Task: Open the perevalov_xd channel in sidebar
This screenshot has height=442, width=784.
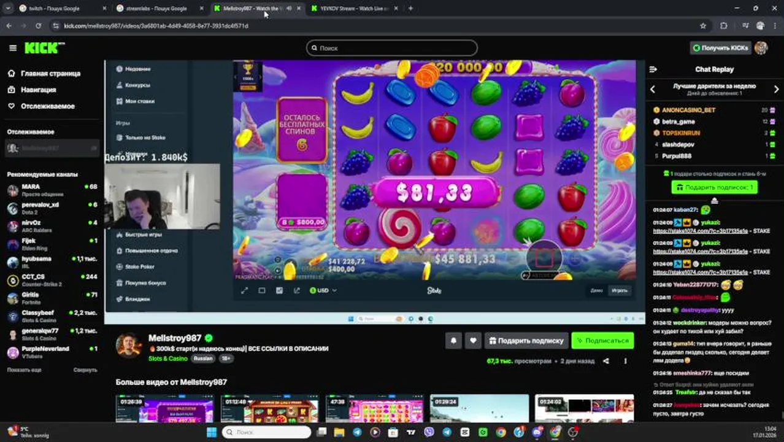Action: (52, 208)
